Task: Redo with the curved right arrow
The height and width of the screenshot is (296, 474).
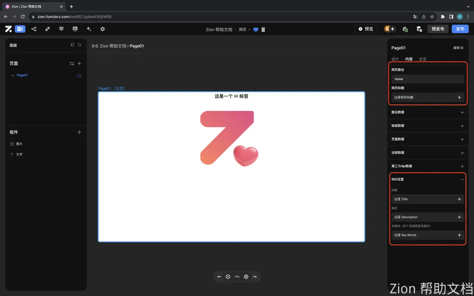Action: click(x=254, y=277)
